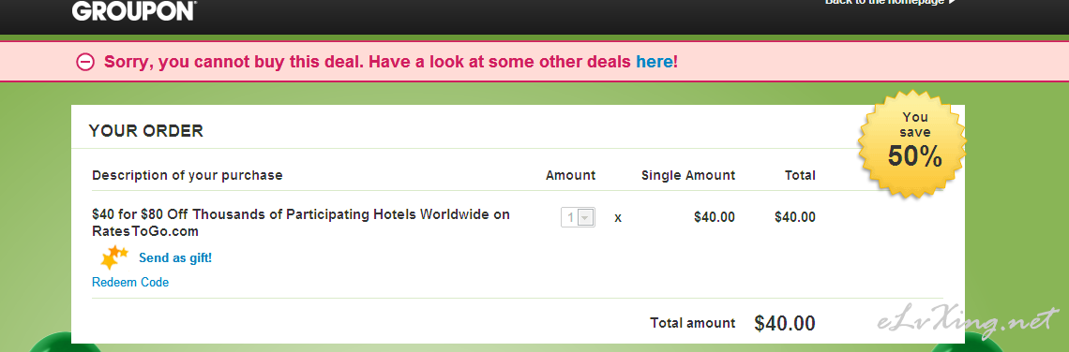Open the 'here' other deals link
This screenshot has width=1069, height=352.
[x=655, y=62]
